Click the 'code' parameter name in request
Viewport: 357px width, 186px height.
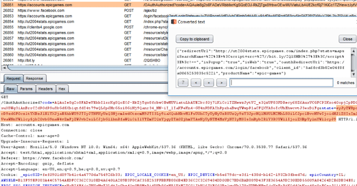pos(47,103)
